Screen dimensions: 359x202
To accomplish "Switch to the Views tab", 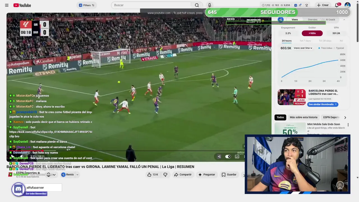I will [x=295, y=20].
